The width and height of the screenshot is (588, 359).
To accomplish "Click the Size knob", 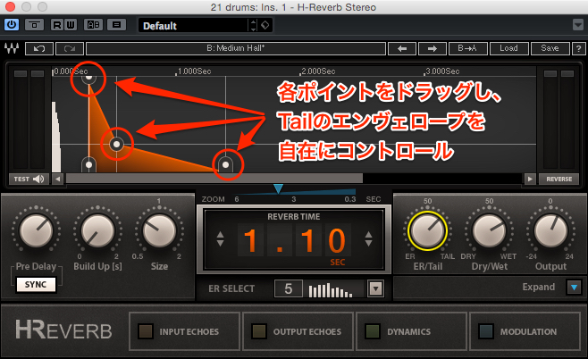I will tap(159, 230).
